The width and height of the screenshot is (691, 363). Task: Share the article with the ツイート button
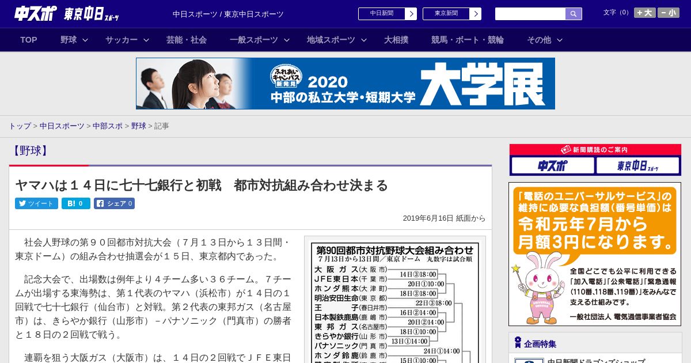36,203
